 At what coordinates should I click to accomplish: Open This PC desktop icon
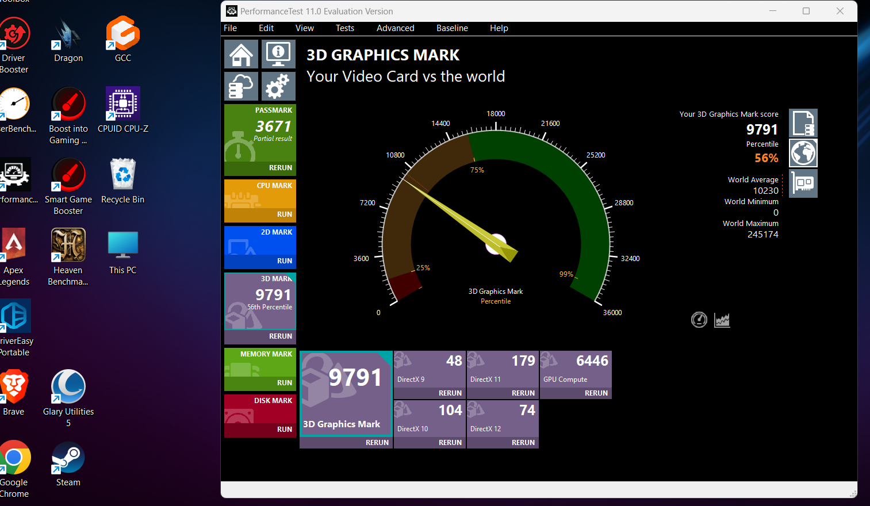click(x=123, y=252)
